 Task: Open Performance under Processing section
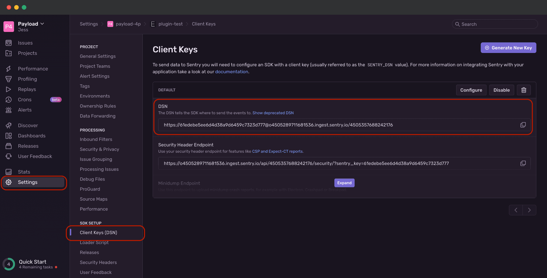94,209
